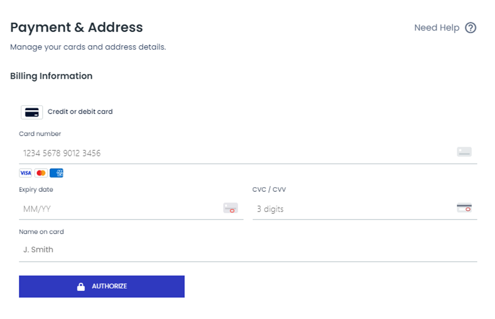
Task: Click the card icon inside Card number field
Action: (464, 152)
